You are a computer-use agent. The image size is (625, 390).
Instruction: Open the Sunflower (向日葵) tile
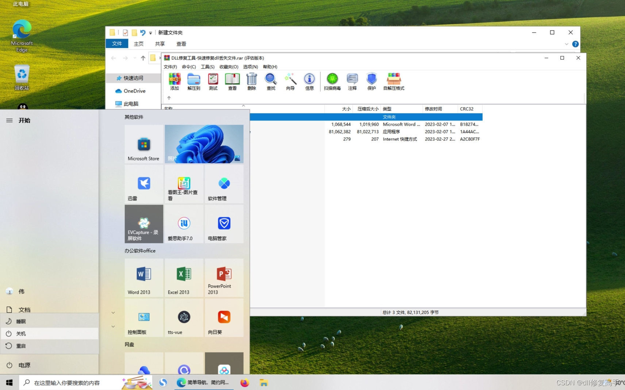click(x=224, y=318)
